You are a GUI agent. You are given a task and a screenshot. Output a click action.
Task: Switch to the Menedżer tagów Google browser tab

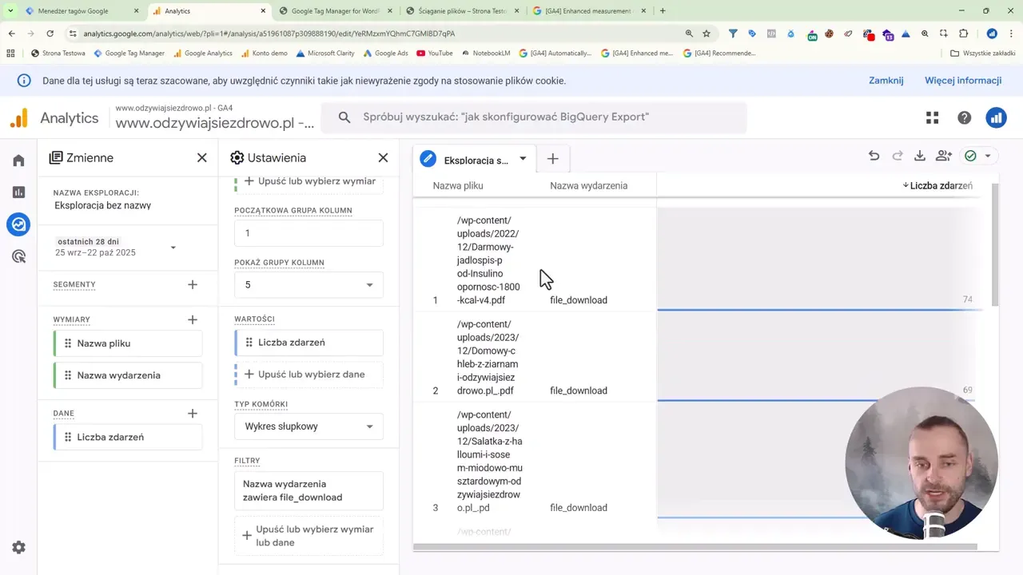78,11
